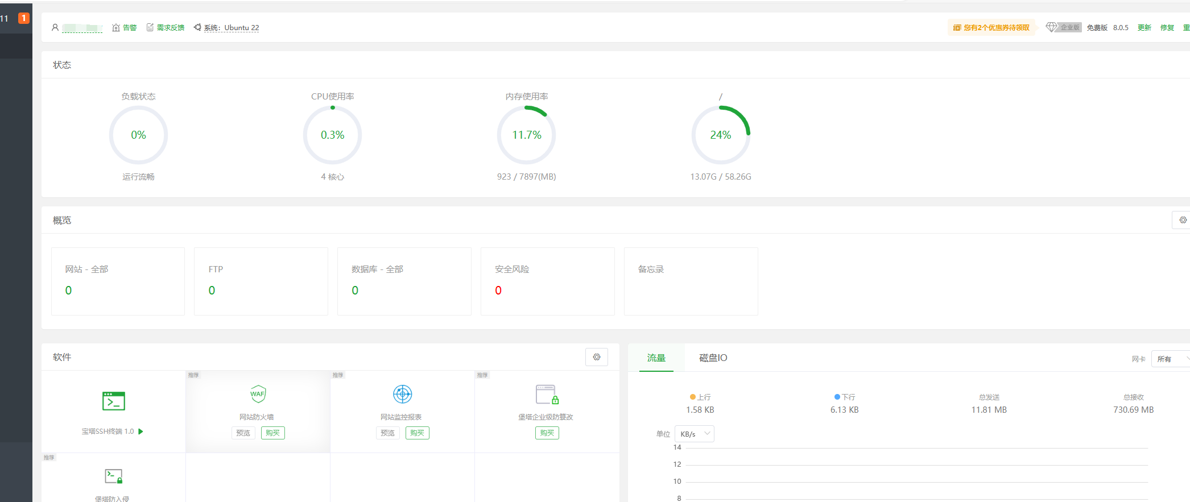Click the play arrow next to 宝塔SSH终端 1.0
The width and height of the screenshot is (1190, 502).
[x=141, y=432]
